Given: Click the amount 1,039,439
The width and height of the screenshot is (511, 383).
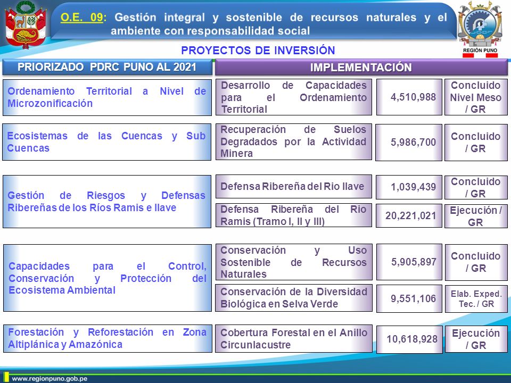Looking at the screenshot, I should 409,187.
